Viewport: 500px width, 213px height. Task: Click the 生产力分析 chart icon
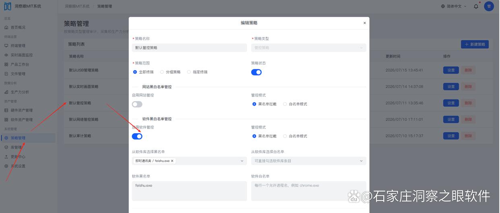pos(6,92)
